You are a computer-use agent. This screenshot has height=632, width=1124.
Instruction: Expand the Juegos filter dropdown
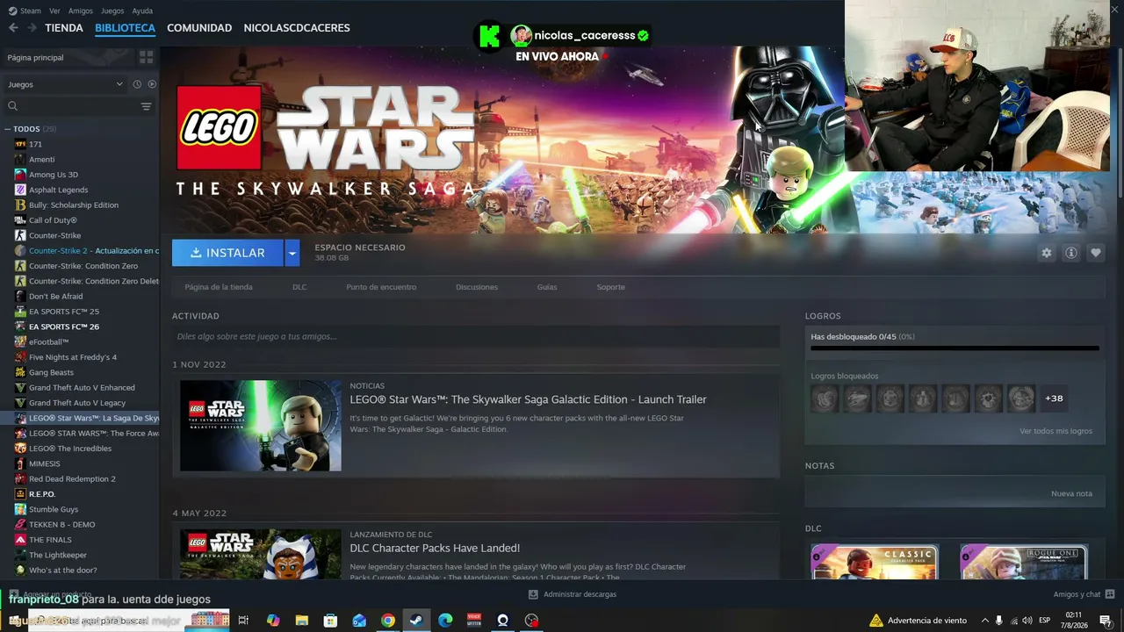66,84
